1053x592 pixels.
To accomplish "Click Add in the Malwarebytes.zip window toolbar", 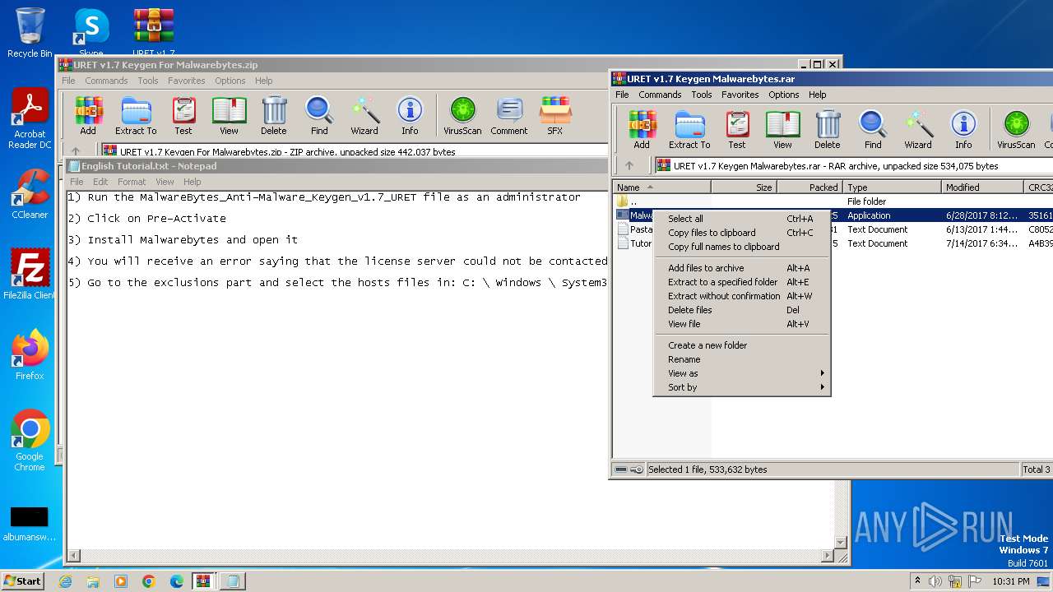I will 88,115.
